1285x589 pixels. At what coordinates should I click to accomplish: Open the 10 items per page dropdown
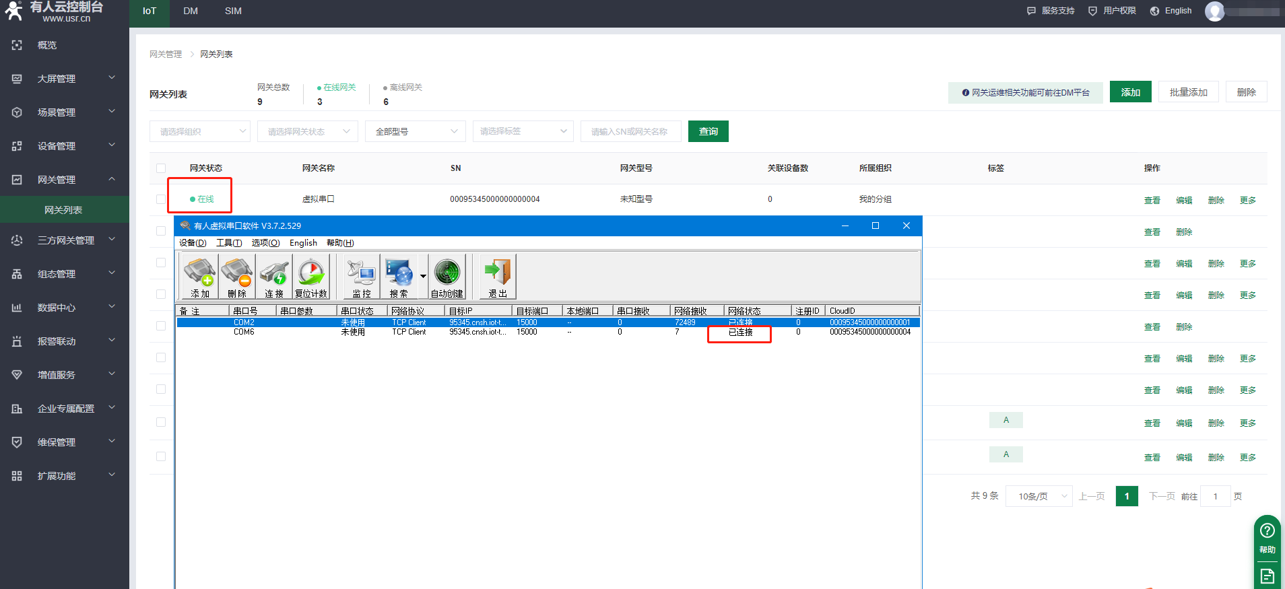1039,496
